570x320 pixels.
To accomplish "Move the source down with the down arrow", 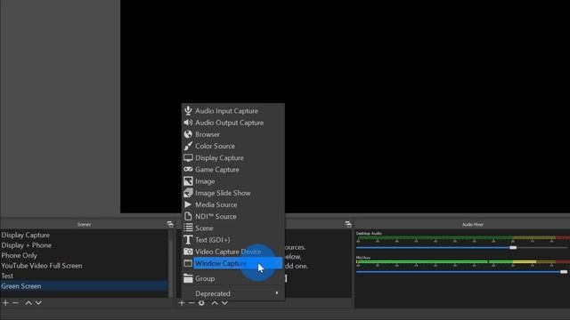I will (x=224, y=302).
